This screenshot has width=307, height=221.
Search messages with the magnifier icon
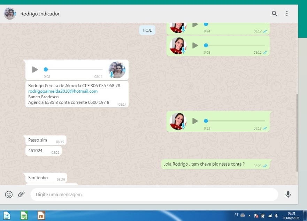[275, 14]
